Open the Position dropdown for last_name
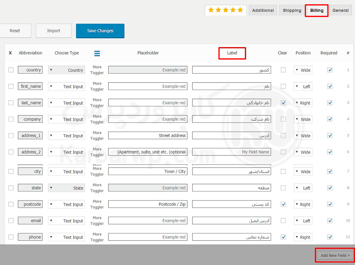The height and width of the screenshot is (265, 355). (303, 103)
